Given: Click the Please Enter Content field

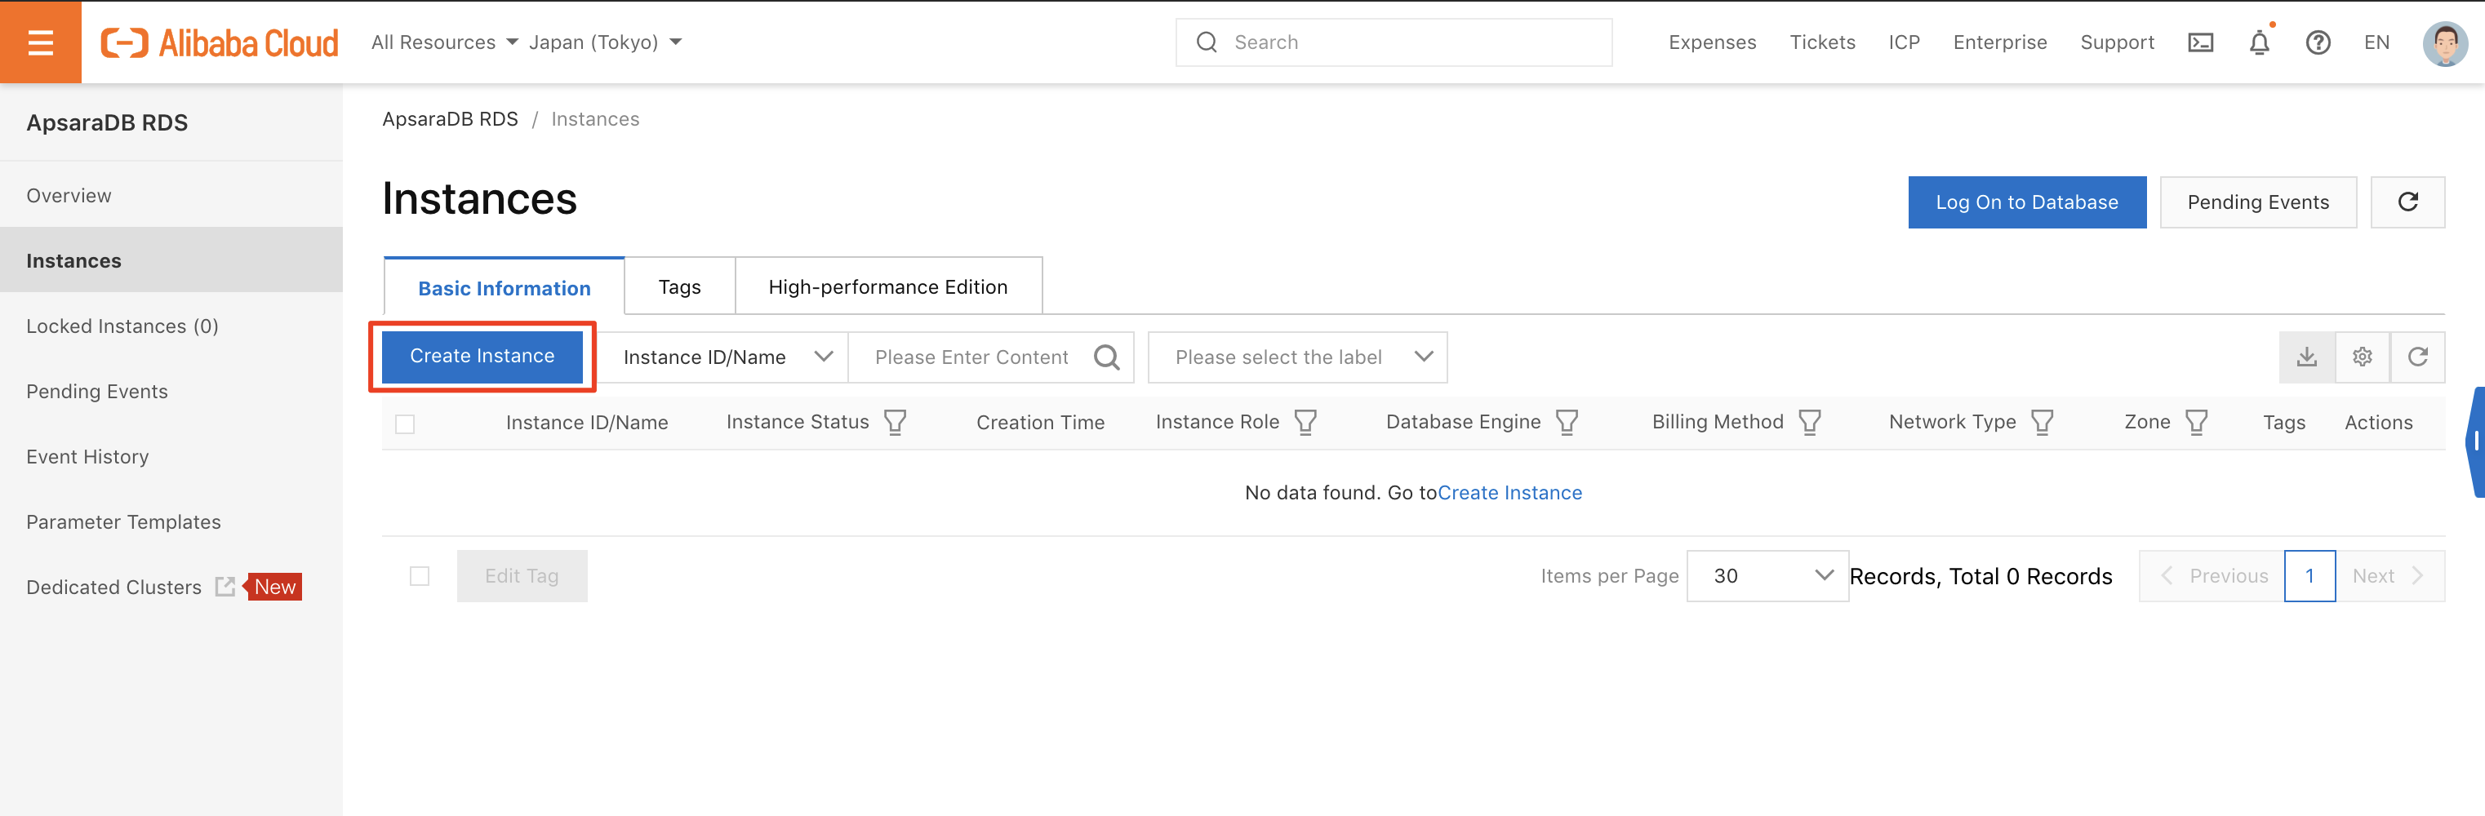Looking at the screenshot, I should pyautogui.click(x=971, y=358).
